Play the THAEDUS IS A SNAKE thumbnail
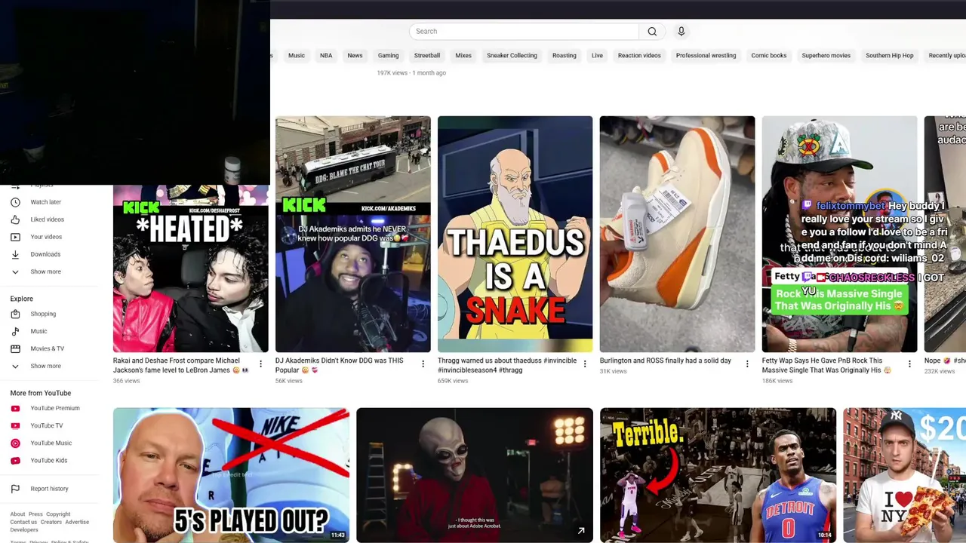The width and height of the screenshot is (966, 543). (x=515, y=234)
